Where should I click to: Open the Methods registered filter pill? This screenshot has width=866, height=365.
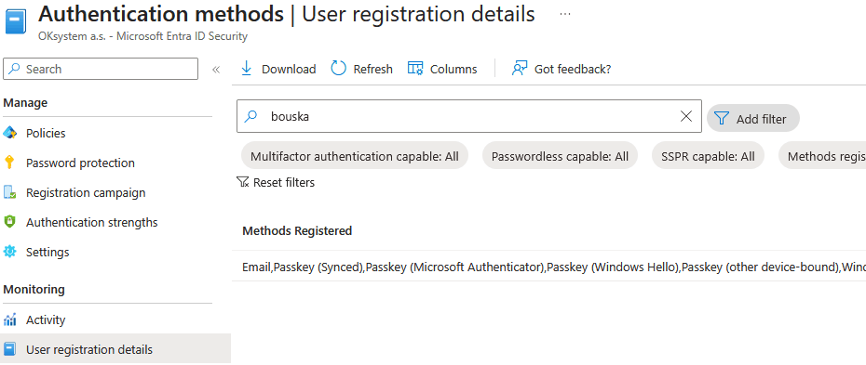pos(822,156)
